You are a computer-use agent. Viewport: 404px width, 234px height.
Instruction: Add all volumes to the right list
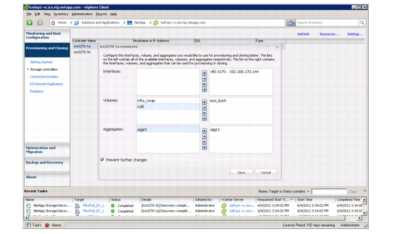point(205,102)
